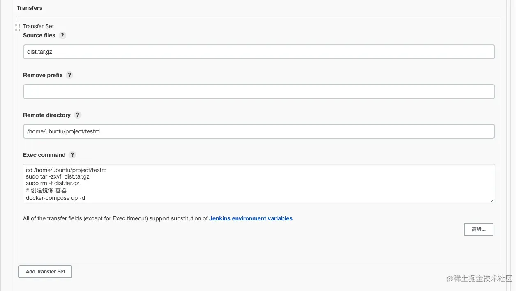Show help for Remote directory
Image resolution: width=521 pixels, height=291 pixels.
tap(78, 115)
